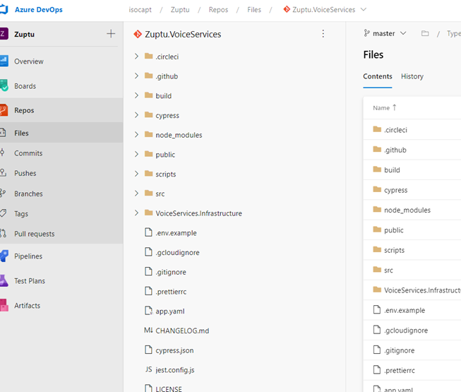
Task: Open the Pipelines hub icon
Action: [4, 256]
